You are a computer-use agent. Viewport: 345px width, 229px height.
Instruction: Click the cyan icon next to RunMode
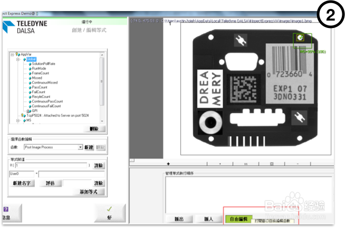click(30, 69)
